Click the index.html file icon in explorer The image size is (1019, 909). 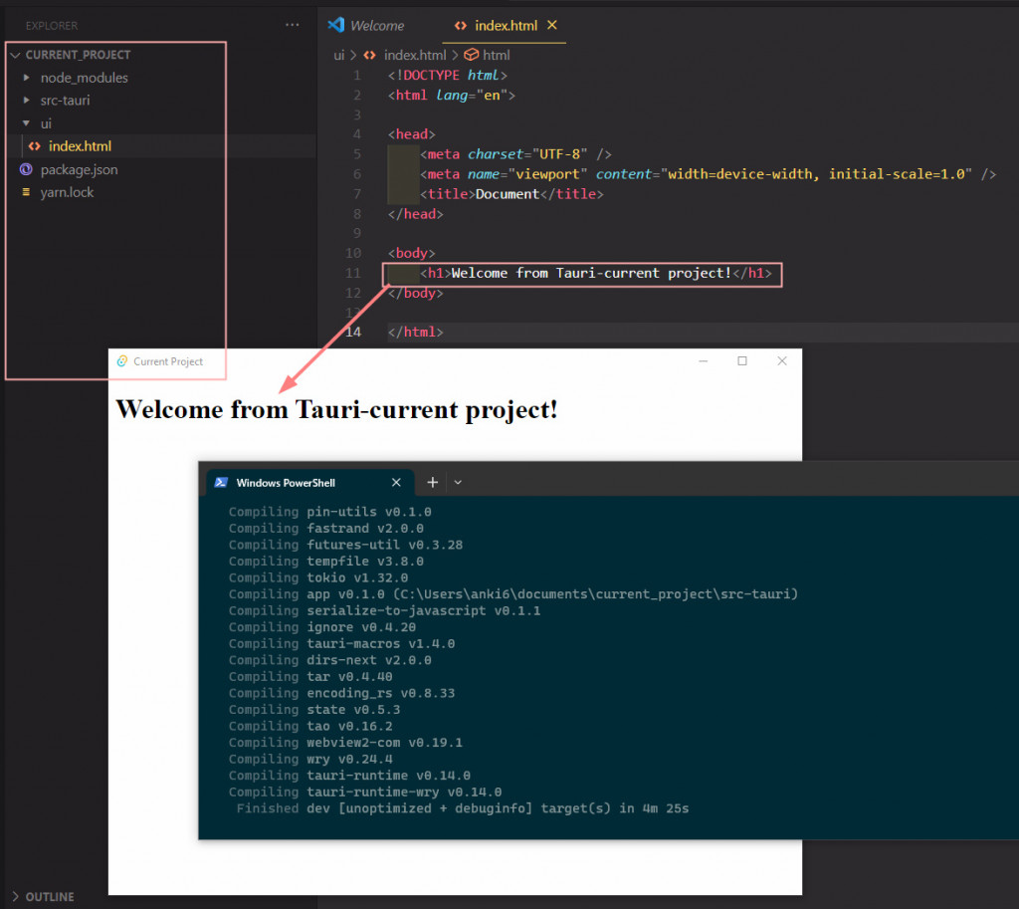(x=35, y=146)
